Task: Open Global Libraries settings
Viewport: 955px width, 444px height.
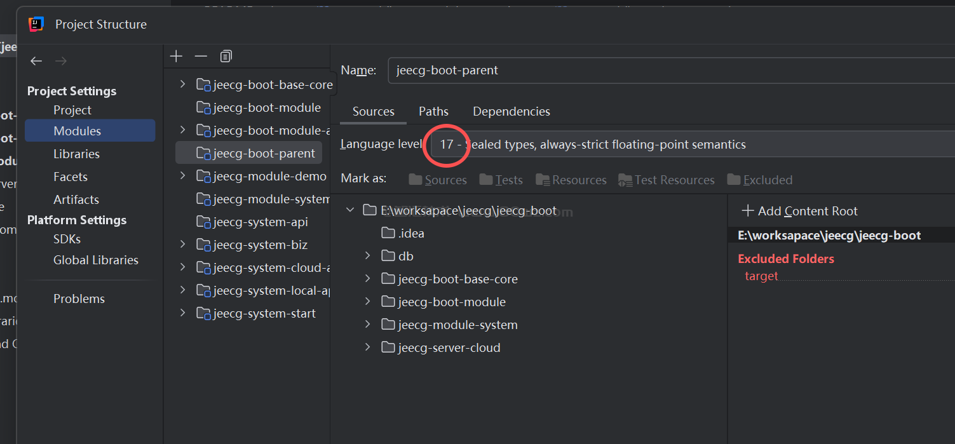Action: 96,260
